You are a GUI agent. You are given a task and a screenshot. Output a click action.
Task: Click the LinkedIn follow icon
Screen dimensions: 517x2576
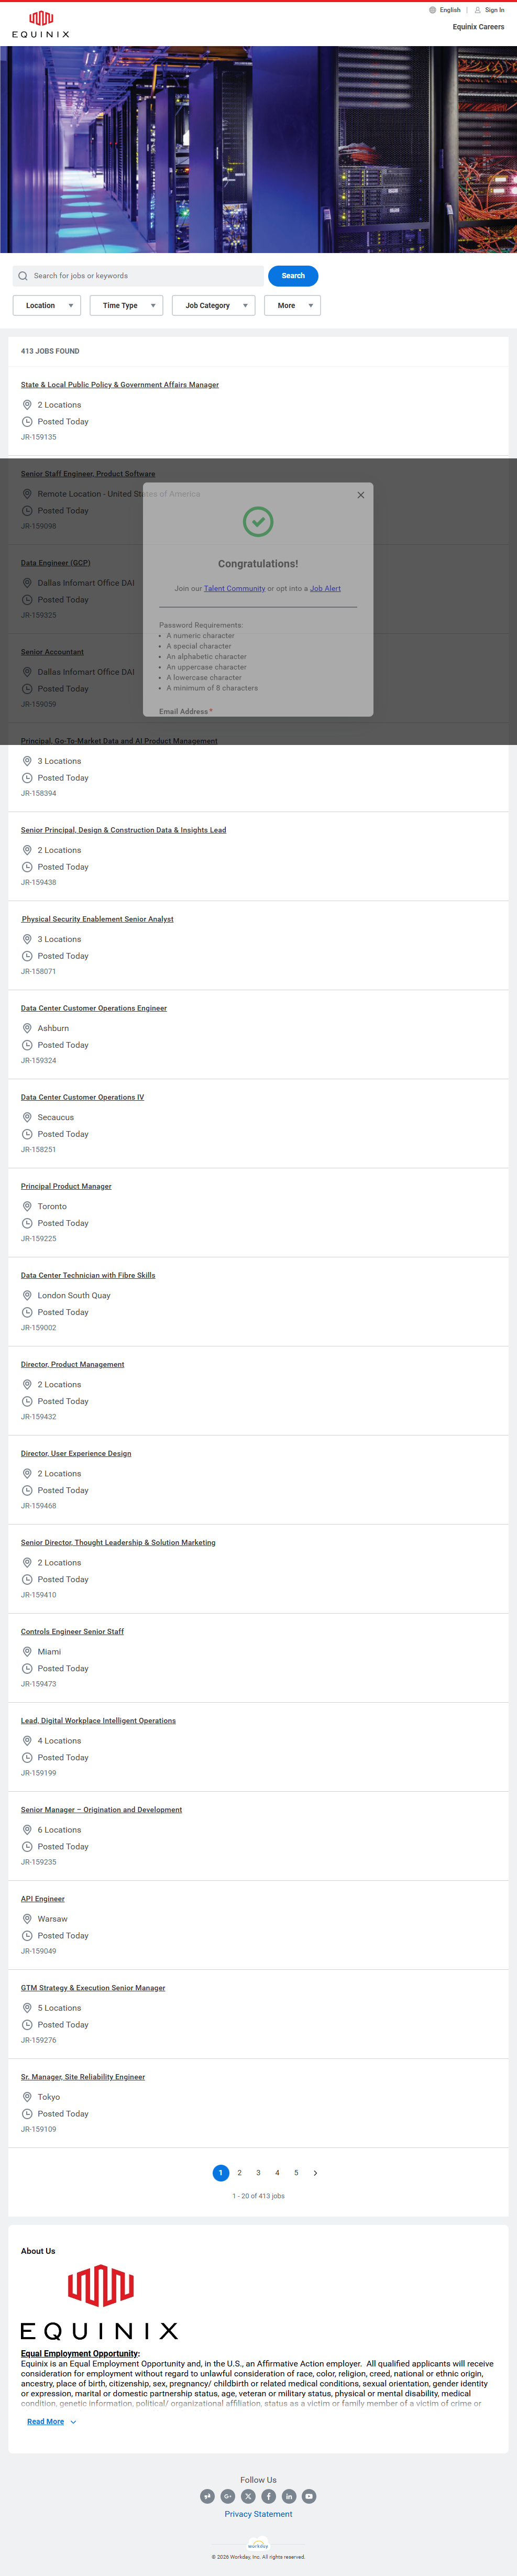(x=289, y=2496)
